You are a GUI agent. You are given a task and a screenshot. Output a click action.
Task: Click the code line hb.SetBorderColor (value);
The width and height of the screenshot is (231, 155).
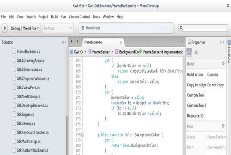coord(140,113)
